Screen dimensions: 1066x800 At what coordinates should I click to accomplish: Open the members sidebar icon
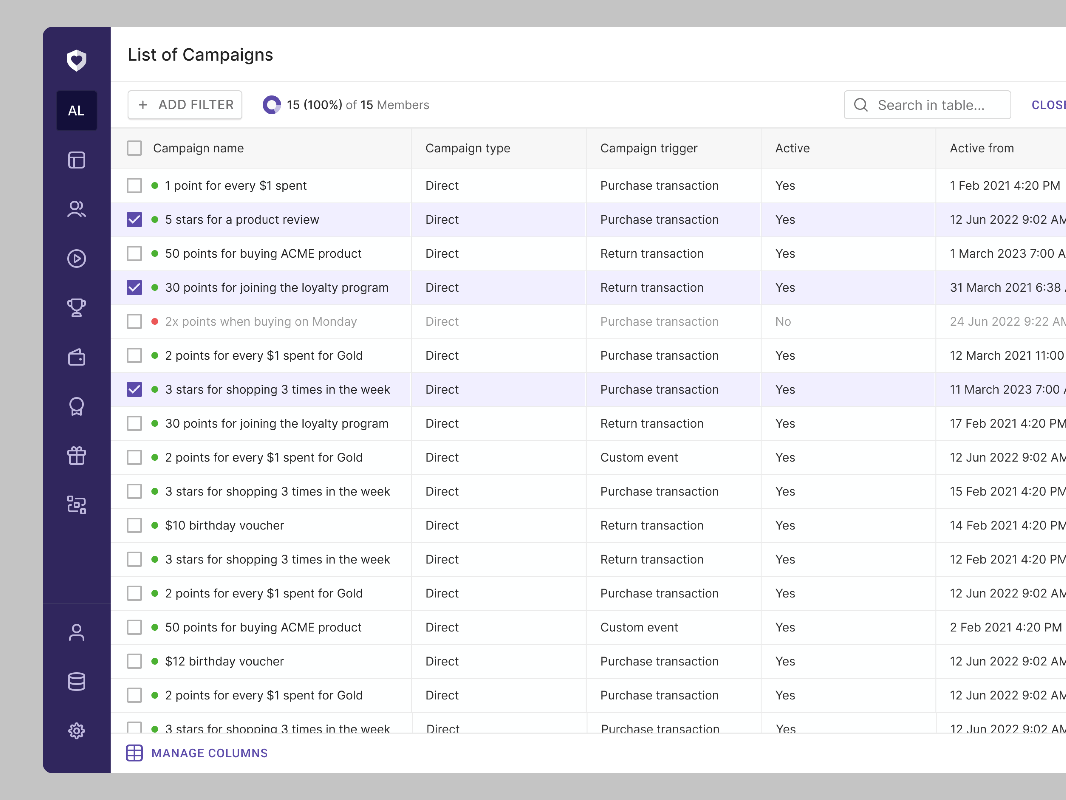point(76,209)
